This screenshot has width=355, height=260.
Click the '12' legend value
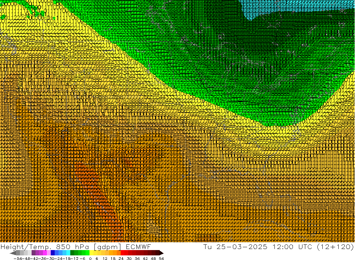click(x=105, y=259)
